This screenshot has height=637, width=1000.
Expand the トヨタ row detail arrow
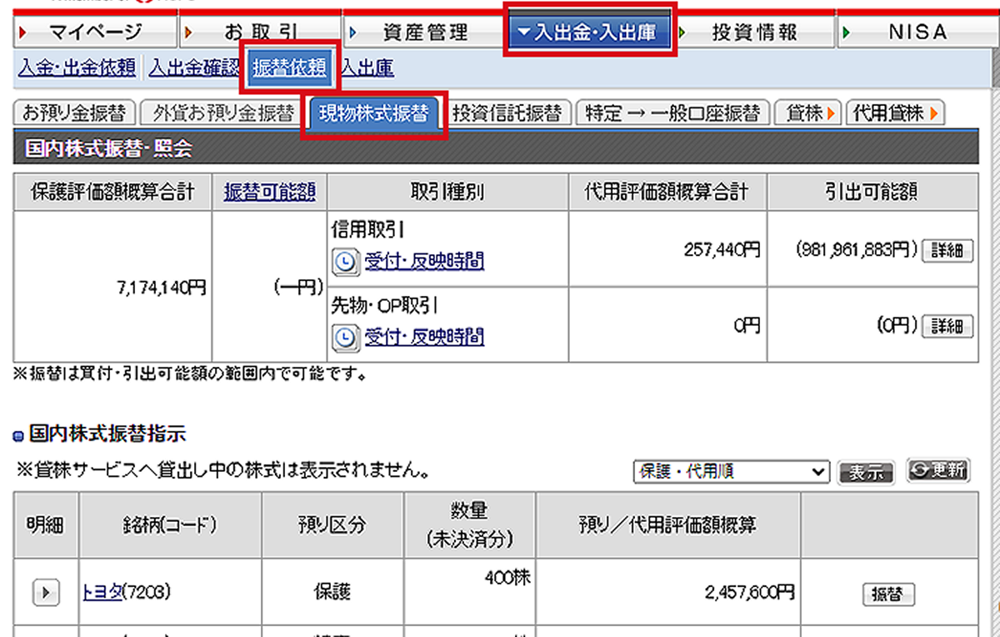46,594
